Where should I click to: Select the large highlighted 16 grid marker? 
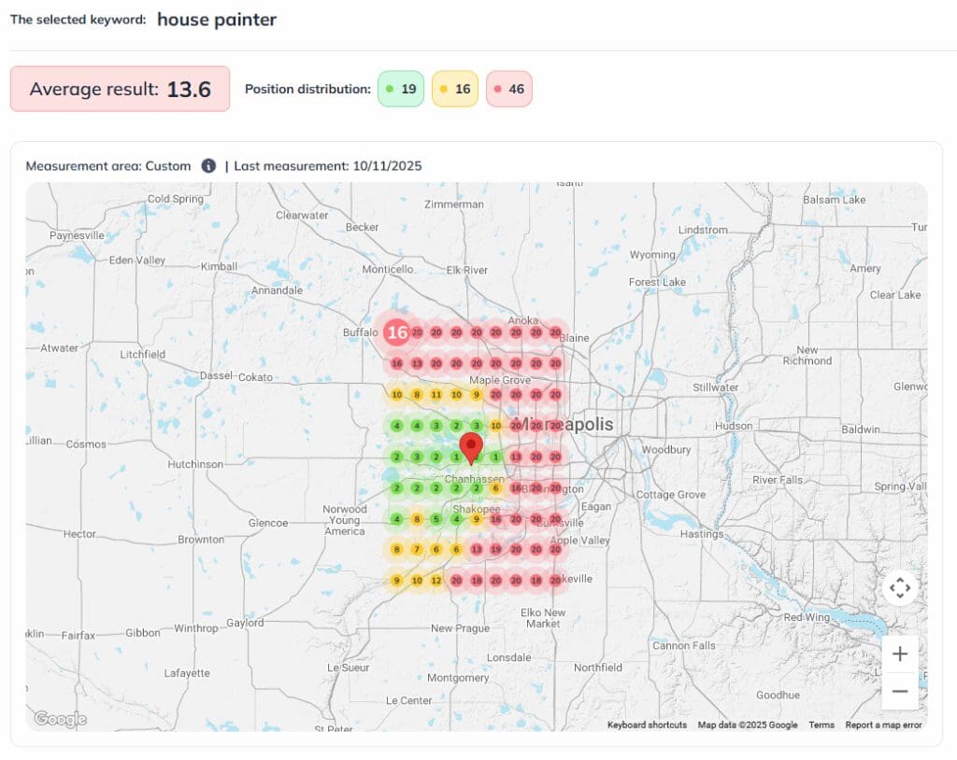tap(397, 331)
